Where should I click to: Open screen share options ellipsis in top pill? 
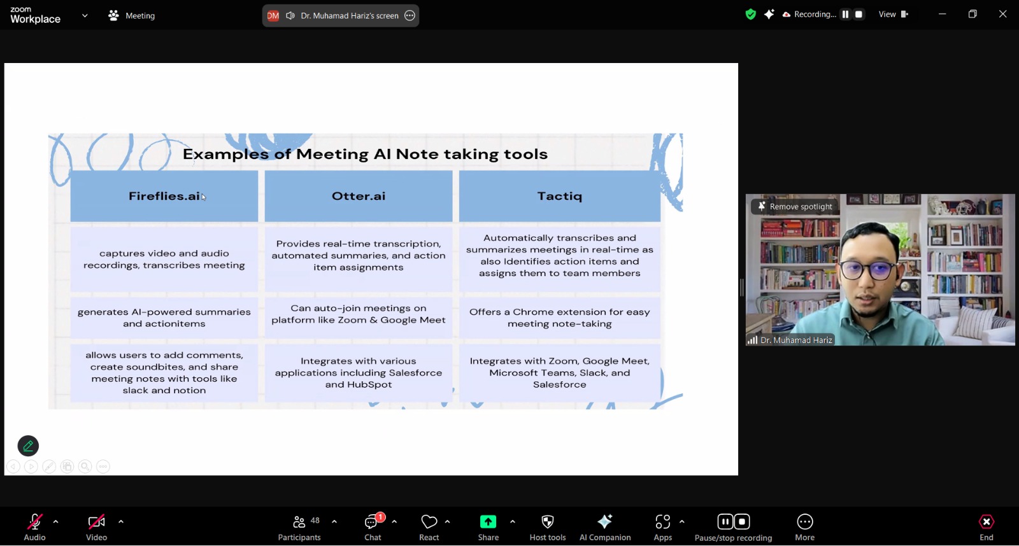(410, 15)
